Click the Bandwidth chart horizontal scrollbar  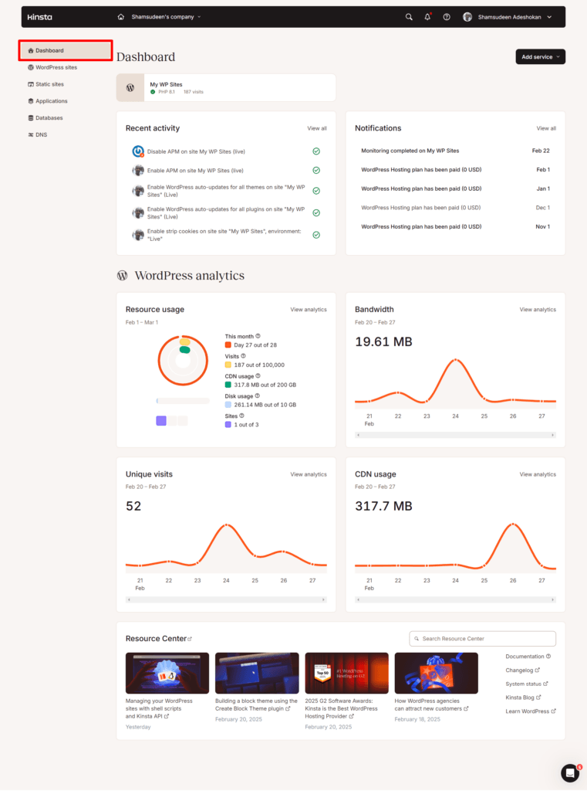pyautogui.click(x=456, y=435)
